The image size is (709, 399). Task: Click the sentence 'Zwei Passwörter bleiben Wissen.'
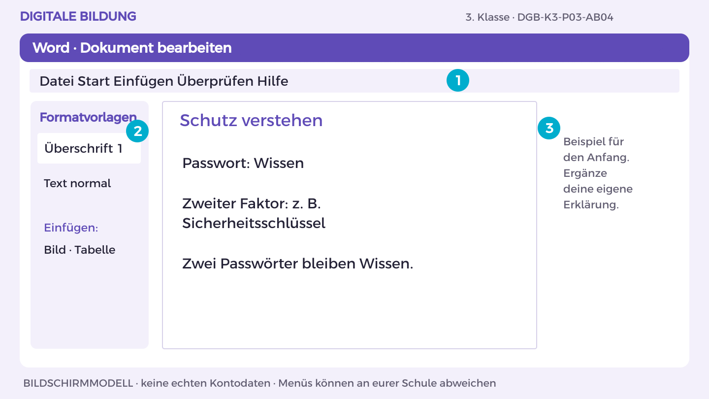297,264
